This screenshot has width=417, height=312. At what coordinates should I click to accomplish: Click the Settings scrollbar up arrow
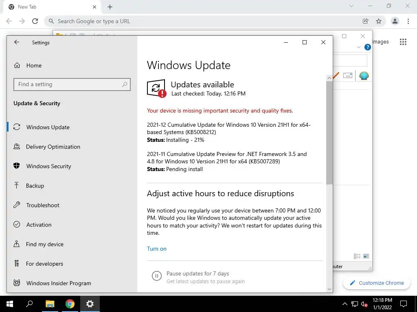[329, 78]
